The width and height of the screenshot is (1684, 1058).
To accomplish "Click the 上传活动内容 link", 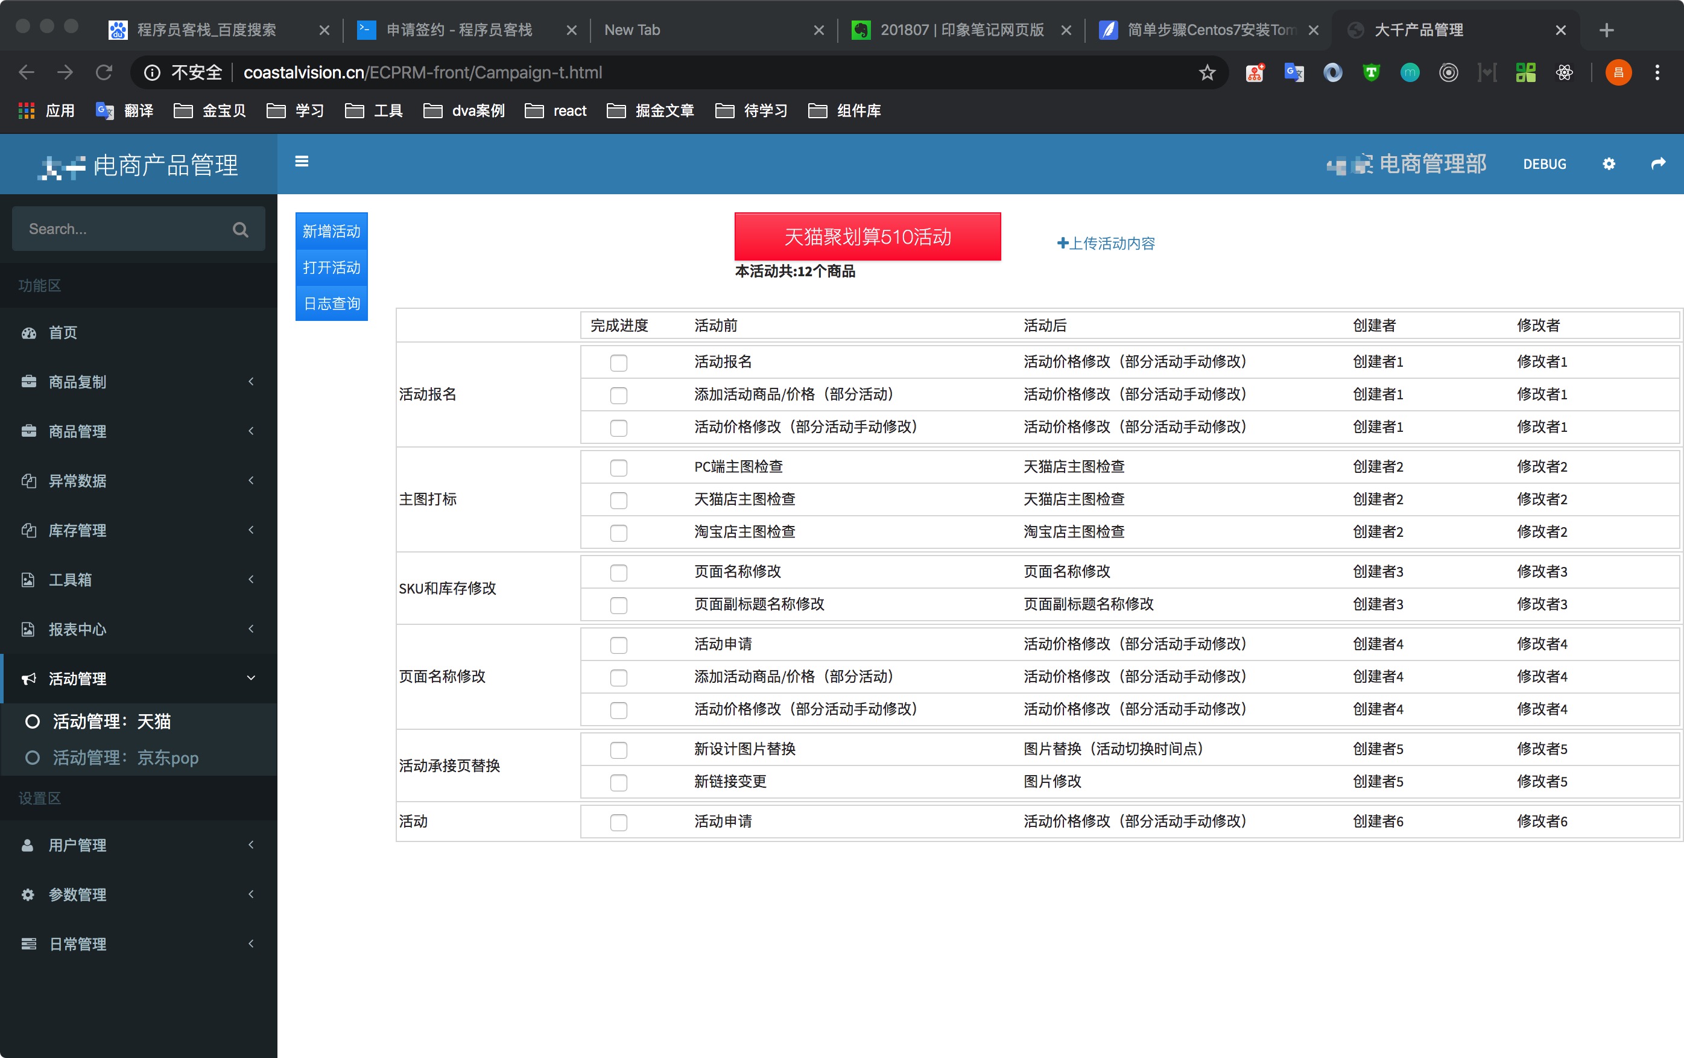I will tap(1106, 243).
